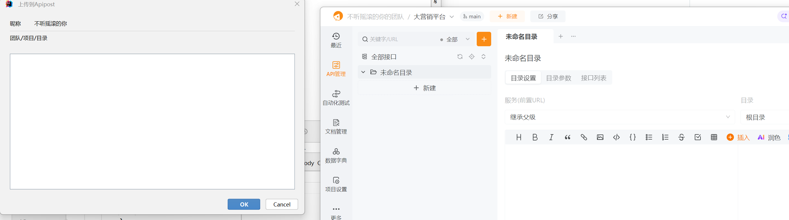Screen dimensions: 789x220
Task: Click the orange plus add button
Action: click(484, 39)
